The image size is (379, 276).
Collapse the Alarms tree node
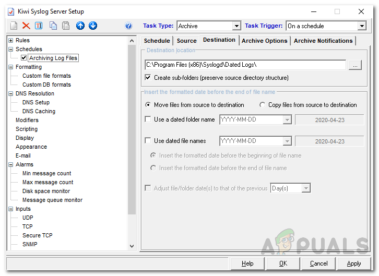(10, 164)
